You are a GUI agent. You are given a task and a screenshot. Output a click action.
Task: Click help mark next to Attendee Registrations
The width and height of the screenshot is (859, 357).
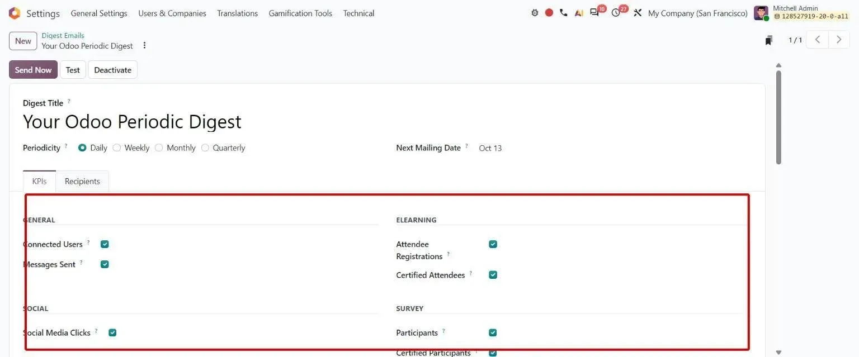click(448, 254)
